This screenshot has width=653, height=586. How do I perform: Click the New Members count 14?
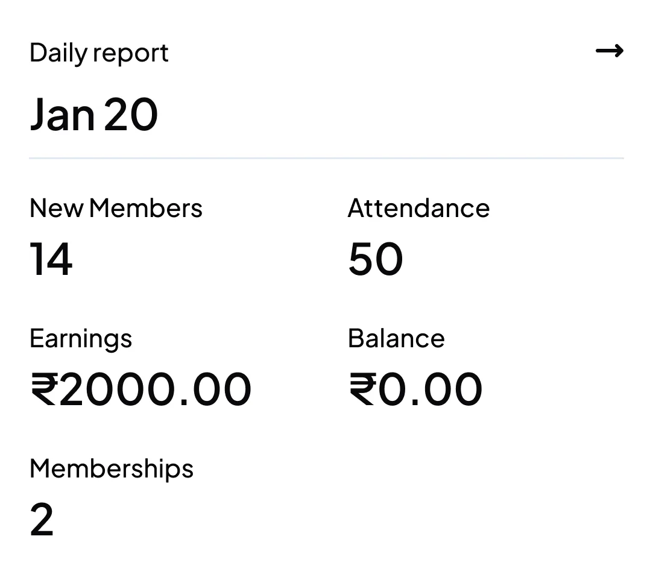point(51,259)
